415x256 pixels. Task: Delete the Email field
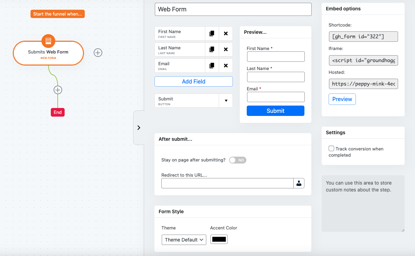(226, 66)
